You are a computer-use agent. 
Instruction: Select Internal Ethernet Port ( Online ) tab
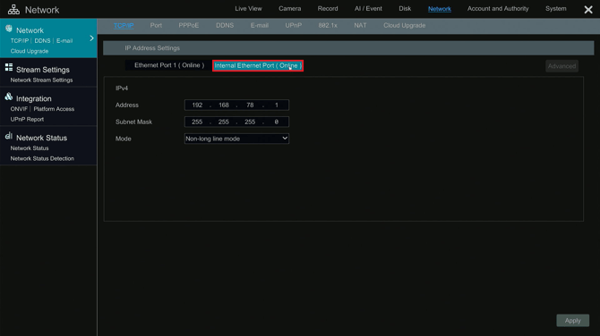point(258,65)
